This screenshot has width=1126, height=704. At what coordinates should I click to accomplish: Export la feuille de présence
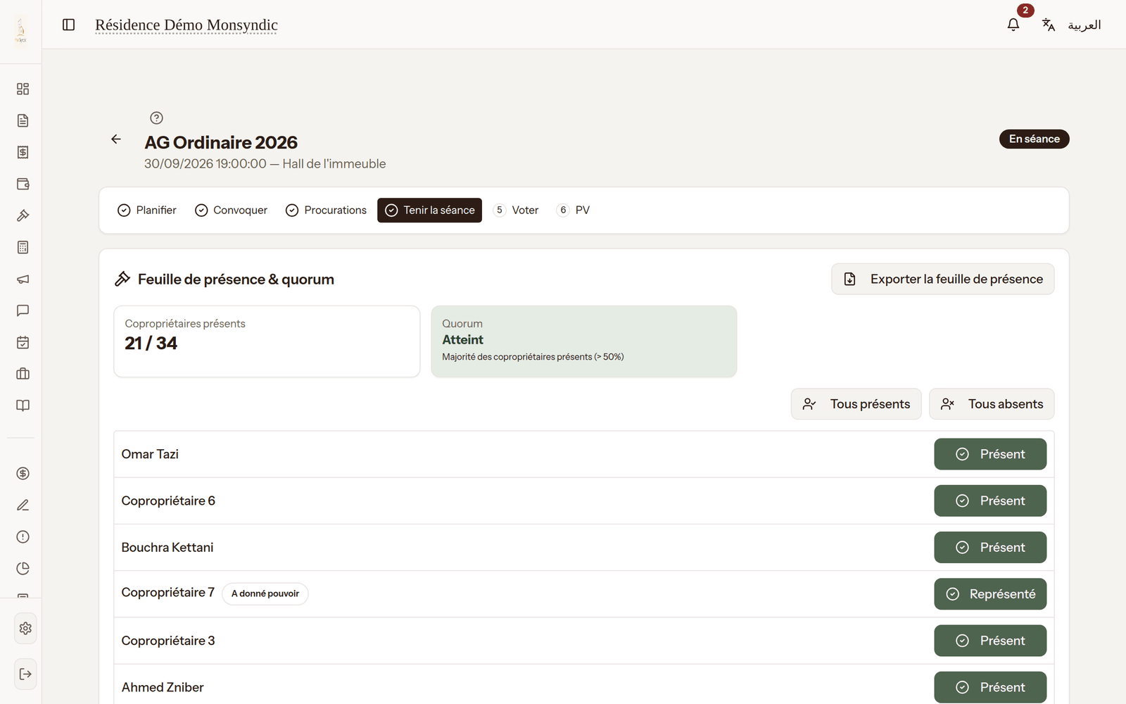tap(942, 279)
